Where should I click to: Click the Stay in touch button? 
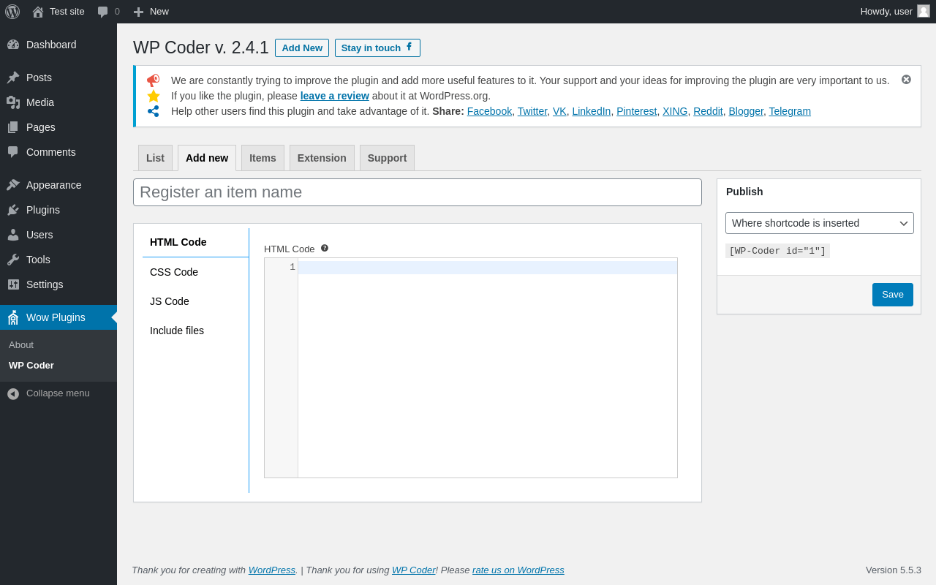point(377,48)
